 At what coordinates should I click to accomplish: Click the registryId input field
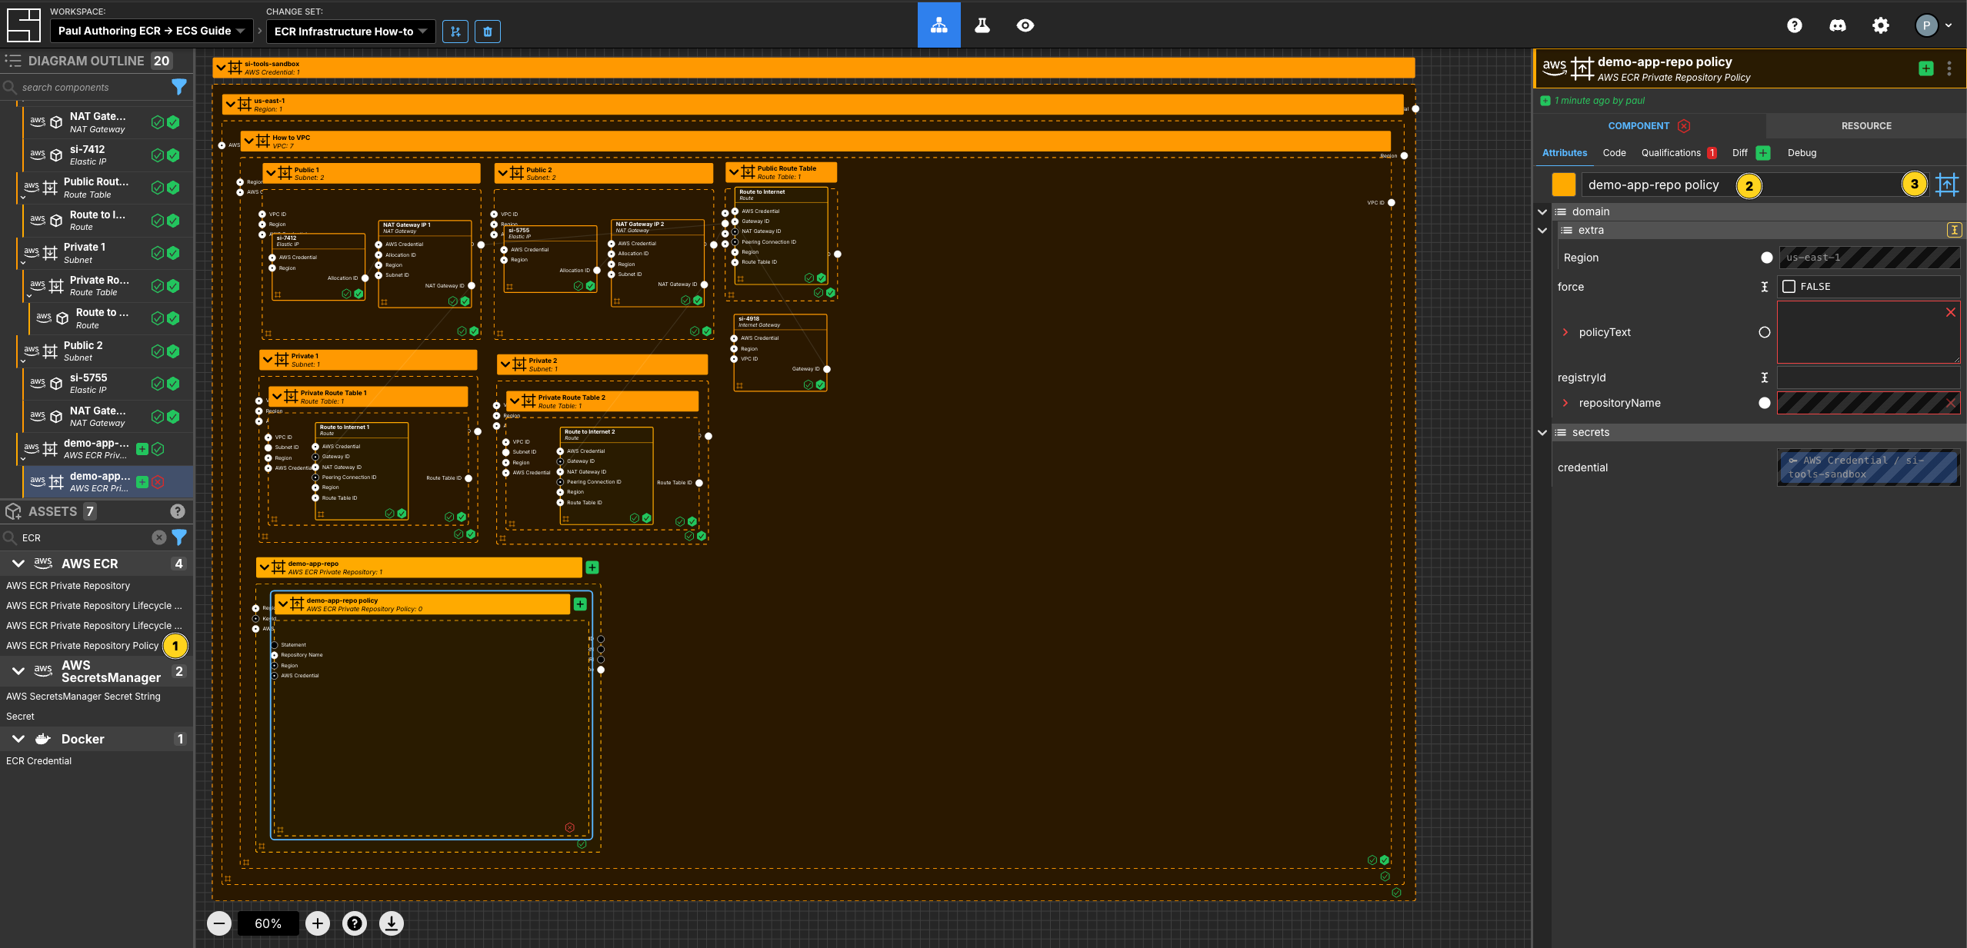coord(1869,378)
